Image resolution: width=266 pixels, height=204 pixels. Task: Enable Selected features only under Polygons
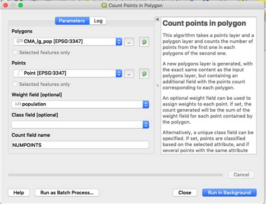(x=15, y=53)
